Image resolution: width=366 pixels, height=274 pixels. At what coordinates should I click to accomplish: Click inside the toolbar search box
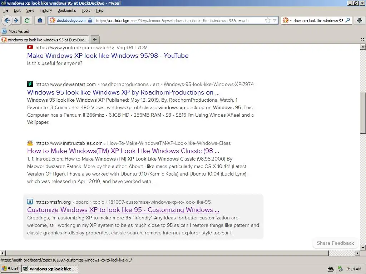point(318,20)
